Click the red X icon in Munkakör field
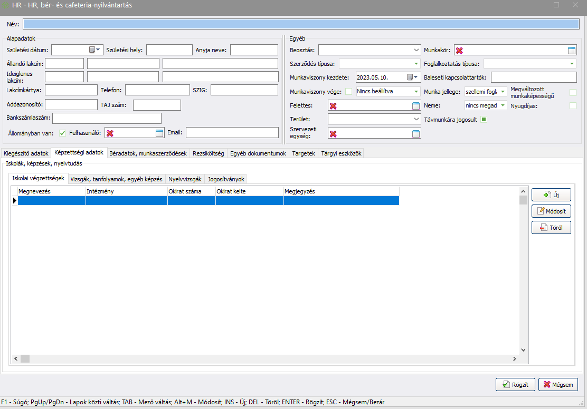This screenshot has width=587, height=409. click(459, 51)
